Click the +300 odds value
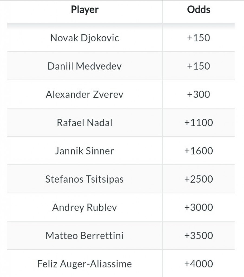The image size is (244, 277). (199, 95)
